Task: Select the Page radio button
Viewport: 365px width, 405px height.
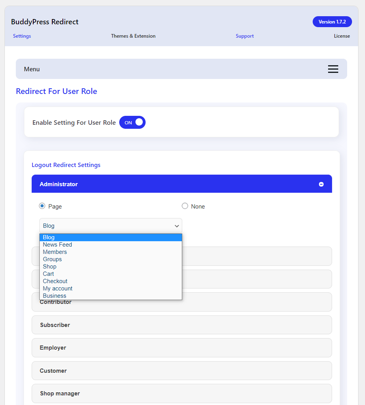Action: pyautogui.click(x=42, y=206)
